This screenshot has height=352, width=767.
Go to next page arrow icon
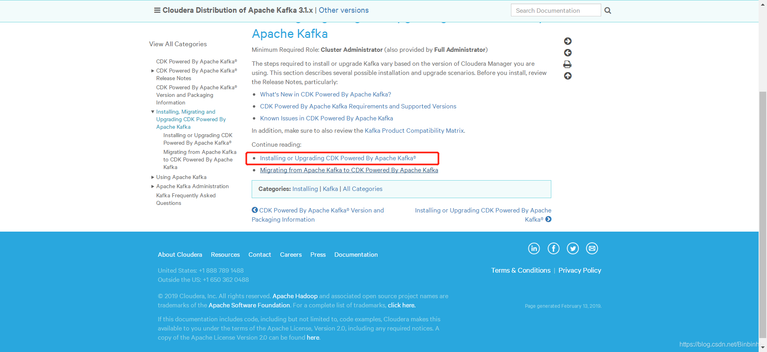[x=568, y=41]
